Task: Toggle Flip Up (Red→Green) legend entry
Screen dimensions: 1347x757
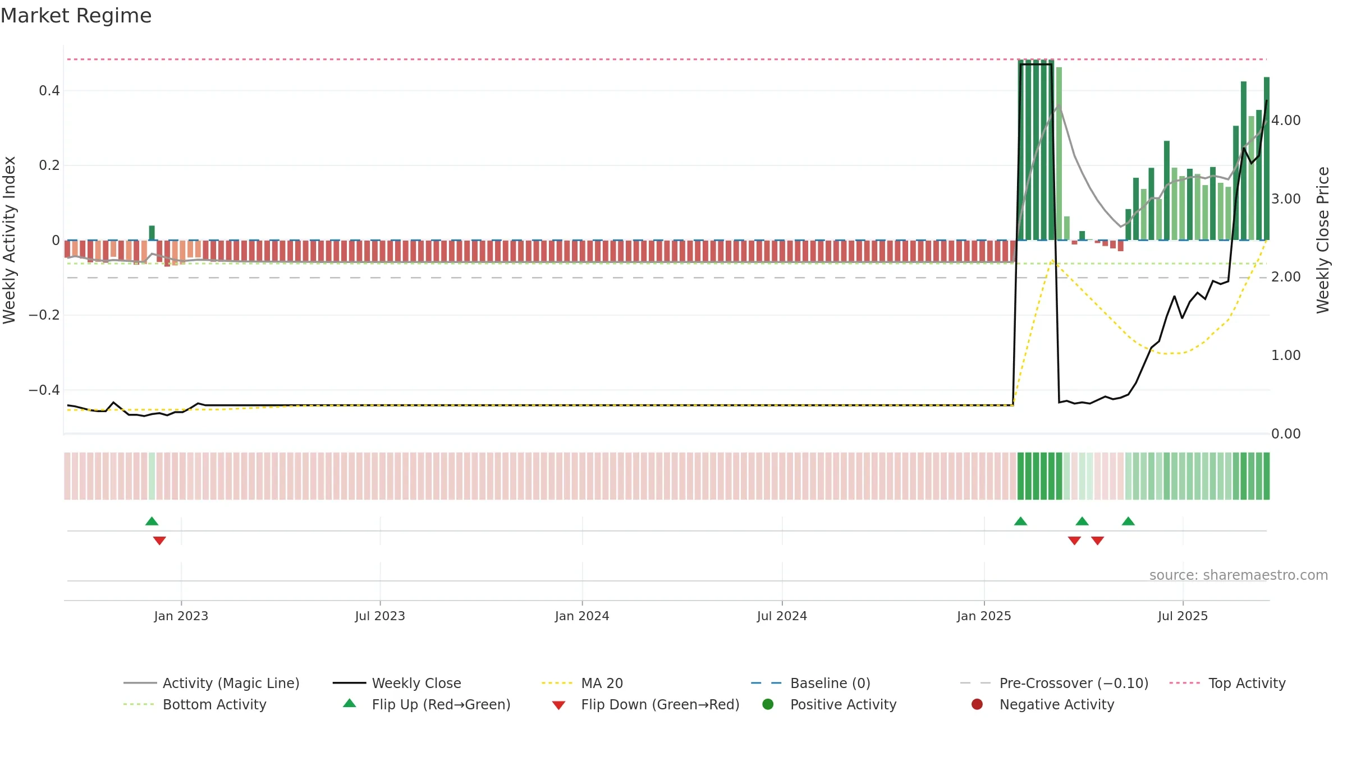Action: (x=427, y=704)
